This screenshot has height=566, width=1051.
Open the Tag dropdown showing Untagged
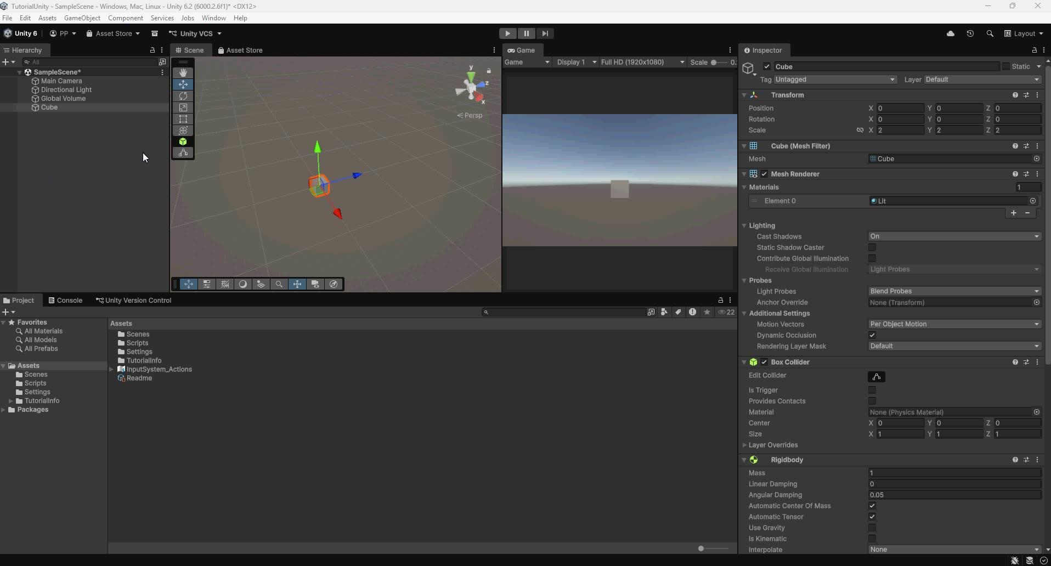tap(835, 80)
